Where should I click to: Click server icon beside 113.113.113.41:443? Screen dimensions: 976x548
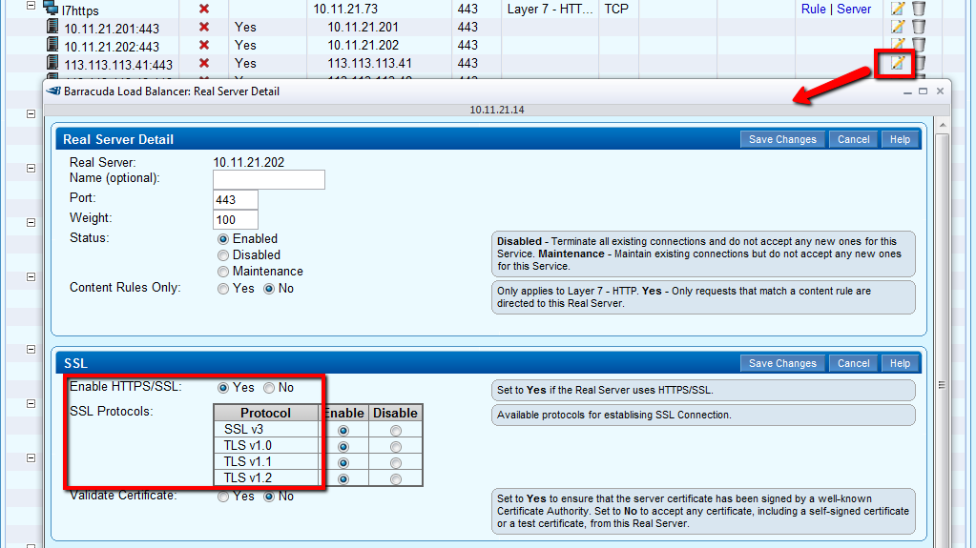[x=52, y=64]
